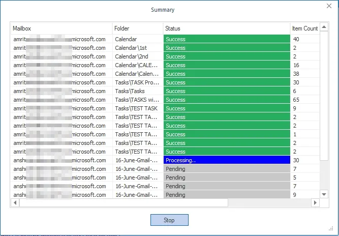Click item count 9 in Pending row
Screen dimensions: 339x236
pos(305,194)
